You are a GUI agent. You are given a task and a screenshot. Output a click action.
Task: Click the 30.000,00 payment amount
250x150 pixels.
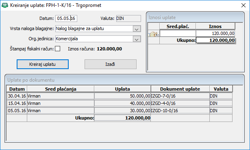click(x=122, y=111)
